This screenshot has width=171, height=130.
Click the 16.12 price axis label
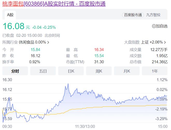pos(7,90)
